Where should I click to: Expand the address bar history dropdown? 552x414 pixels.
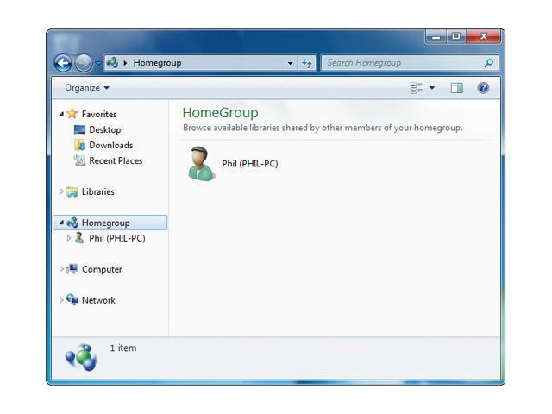click(291, 63)
